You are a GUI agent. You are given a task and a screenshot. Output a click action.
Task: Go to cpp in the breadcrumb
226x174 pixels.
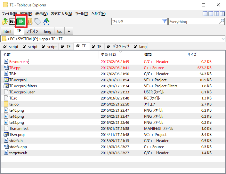tap(45, 39)
